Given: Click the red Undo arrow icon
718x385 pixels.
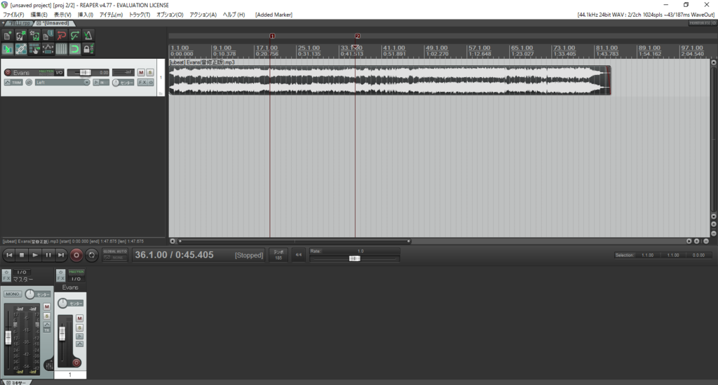Looking at the screenshot, I should click(x=61, y=35).
